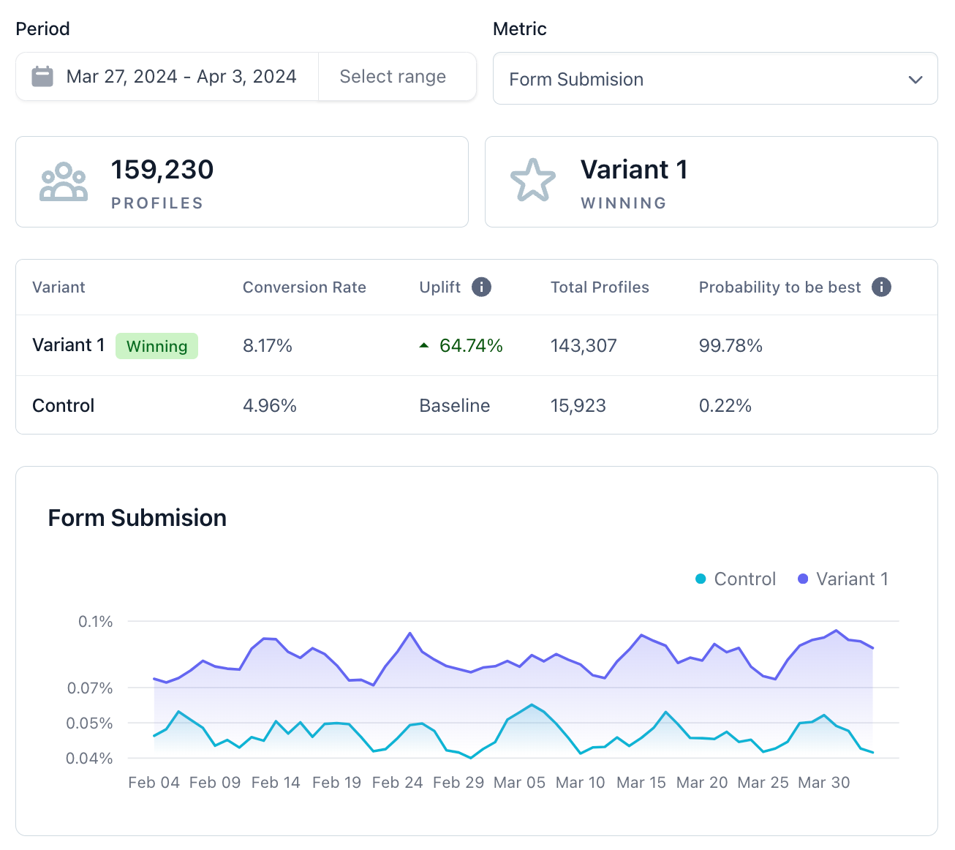Screen dimensions: 955x850
Task: Click the 0.1% y-axis label
Action: (96, 622)
